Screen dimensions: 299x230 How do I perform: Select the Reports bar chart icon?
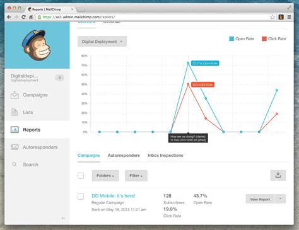pos(15,130)
